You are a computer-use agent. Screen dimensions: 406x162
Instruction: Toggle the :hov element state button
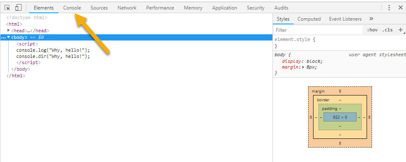372,30
